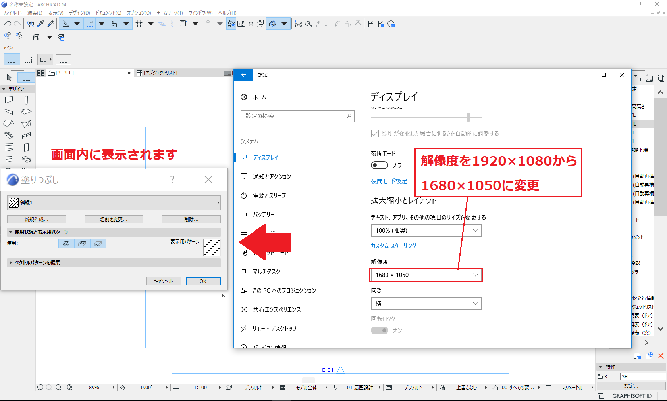Select the Slab tool in the toolbox

[x=26, y=112]
